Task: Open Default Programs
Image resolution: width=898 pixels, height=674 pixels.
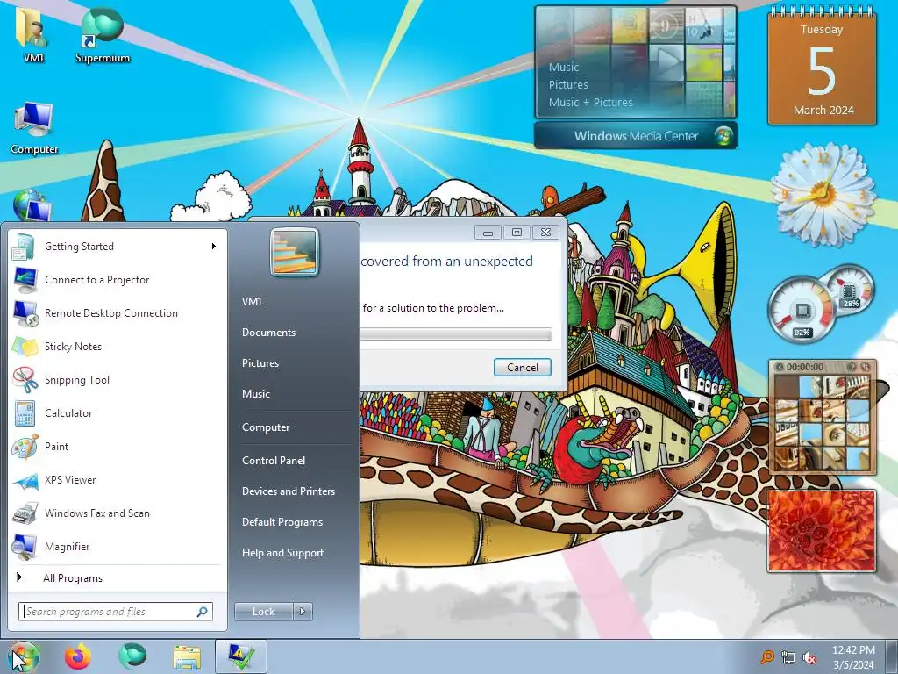Action: tap(282, 522)
